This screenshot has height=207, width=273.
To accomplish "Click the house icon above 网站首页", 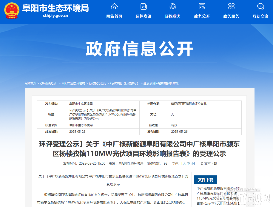I will coord(114,6).
